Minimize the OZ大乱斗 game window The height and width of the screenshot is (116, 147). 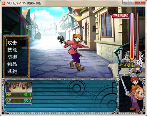point(126,2)
